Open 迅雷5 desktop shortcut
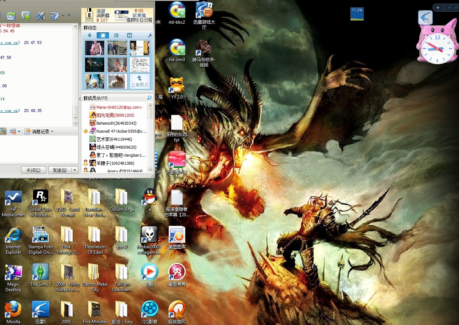The height and width of the screenshot is (325, 459). tap(40, 313)
